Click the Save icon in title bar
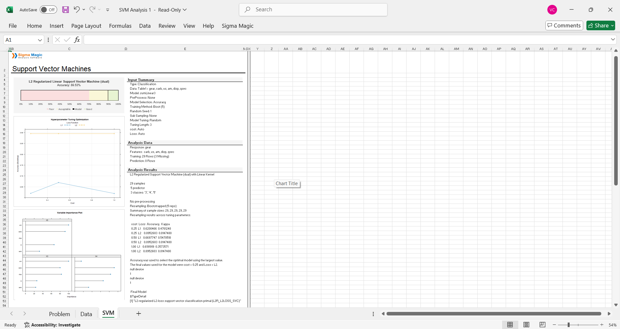 tap(66, 10)
